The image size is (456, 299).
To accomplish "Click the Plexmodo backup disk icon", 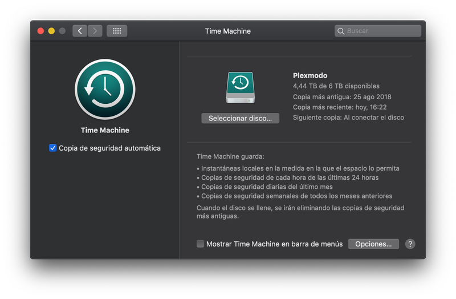I will pyautogui.click(x=240, y=87).
